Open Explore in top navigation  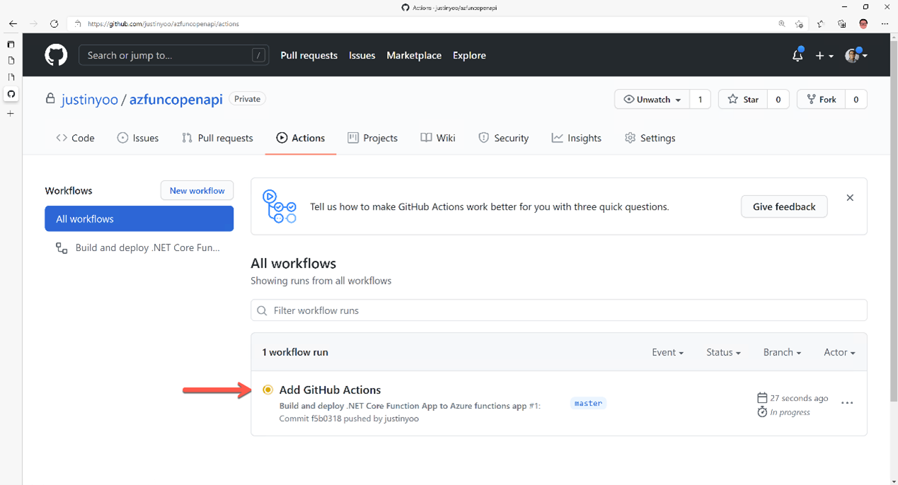(469, 55)
